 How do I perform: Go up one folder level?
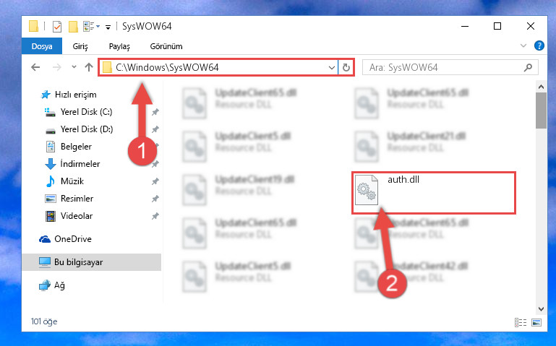89,67
